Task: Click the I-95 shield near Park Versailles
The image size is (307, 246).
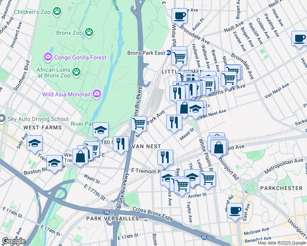Action: (107, 212)
